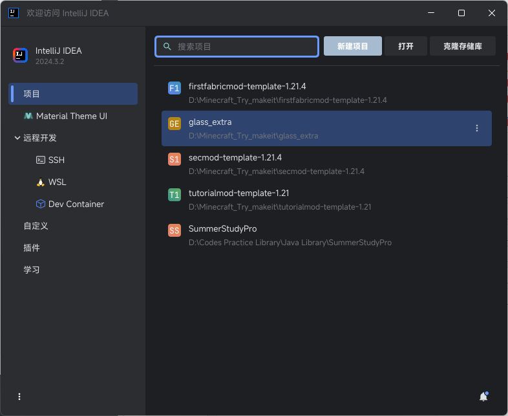Collapse the 远程开发 section

(17, 138)
